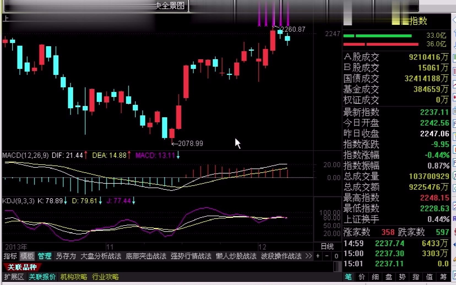Viewport: 456px width, 285px height.
Task: Click the 今日开盘 value 2242.56
Action: 435,123
